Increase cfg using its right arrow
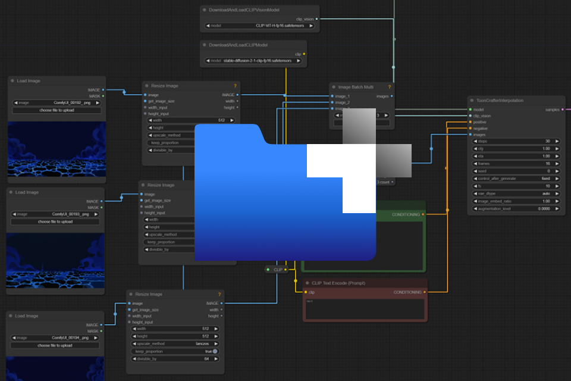Viewport: 571px width, 381px height. click(557, 148)
